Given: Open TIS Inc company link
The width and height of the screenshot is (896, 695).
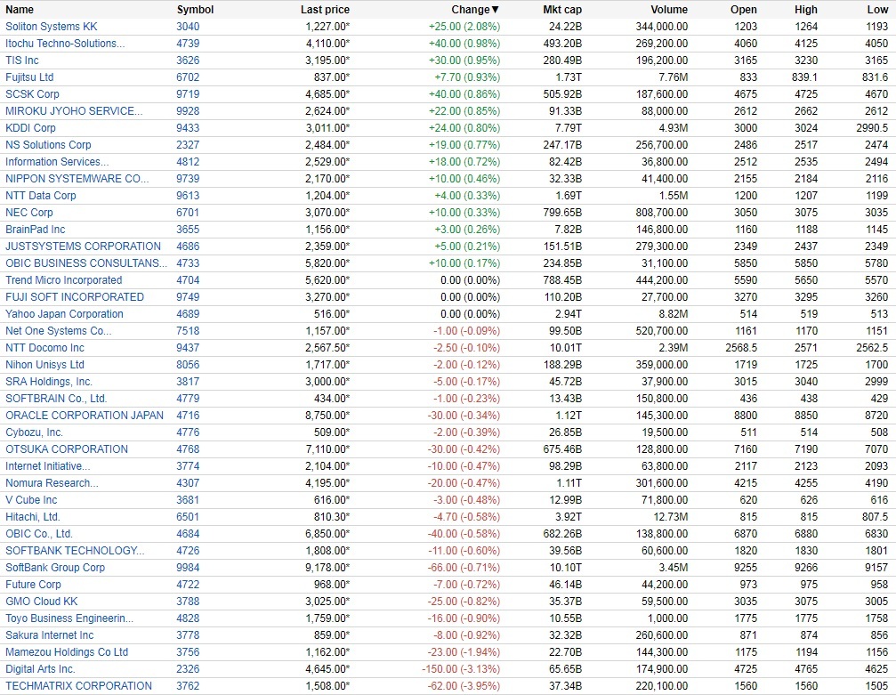Looking at the screenshot, I should (21, 60).
